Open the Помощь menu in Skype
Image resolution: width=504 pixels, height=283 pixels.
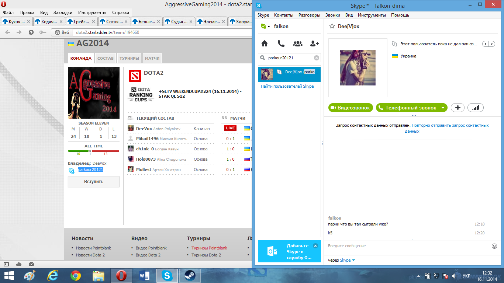click(x=400, y=15)
